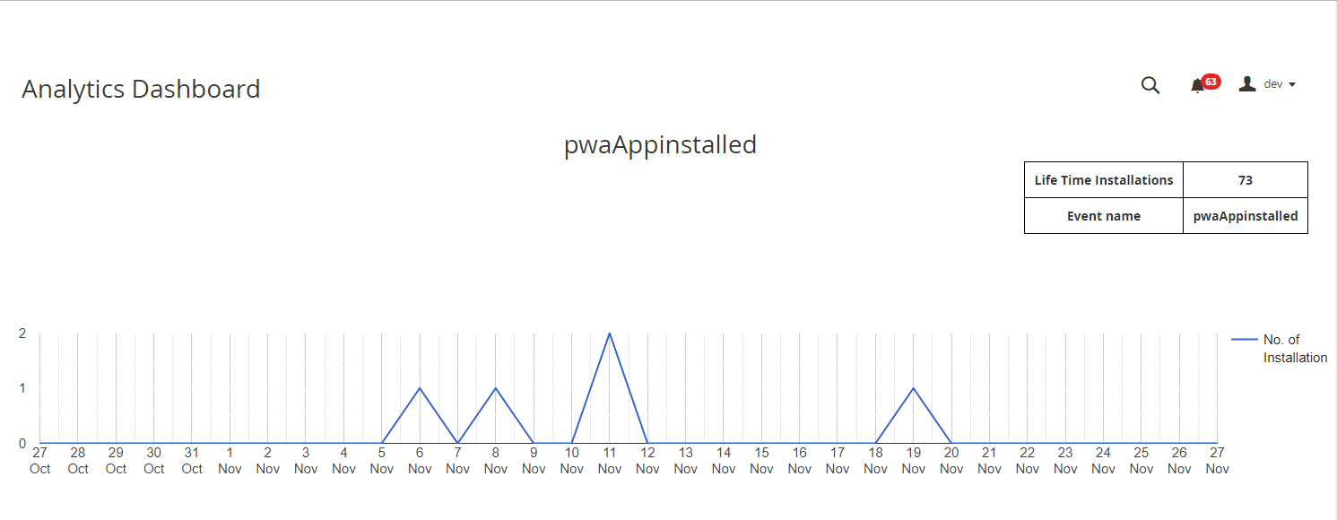Click the notification bell icon
The height and width of the screenshot is (520, 1337).
point(1196,86)
